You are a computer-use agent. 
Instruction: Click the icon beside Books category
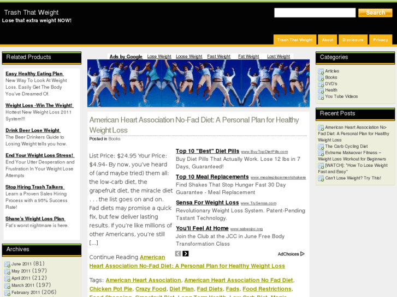[321, 78]
